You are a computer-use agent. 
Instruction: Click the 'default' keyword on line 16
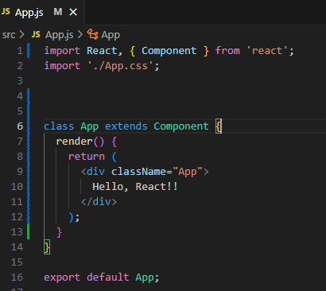[108, 277]
